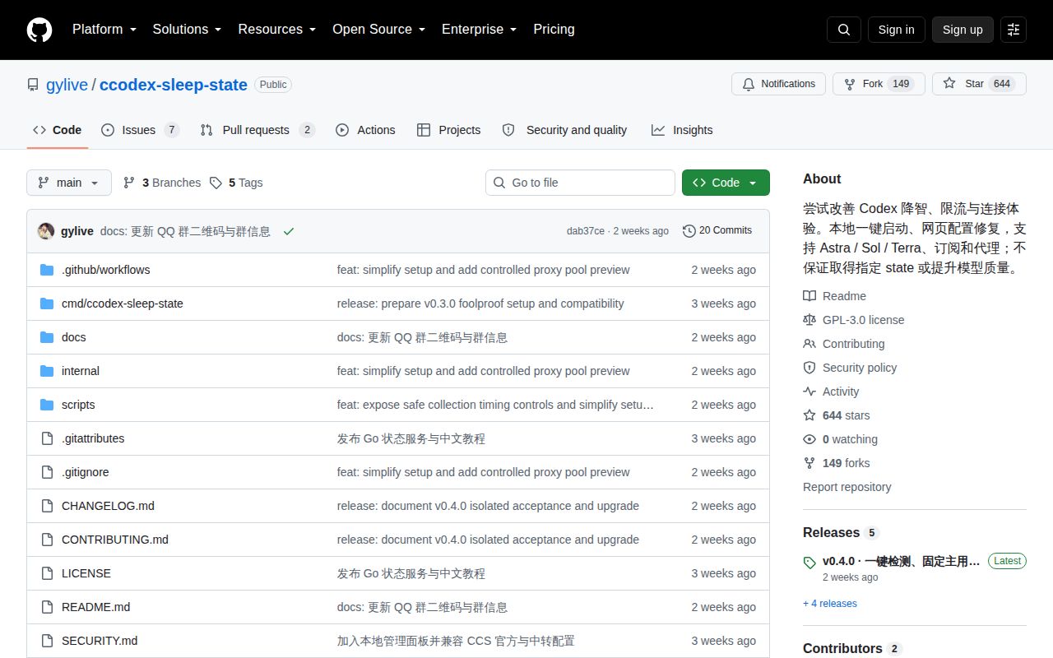Click the file icon beside LICENSE

47,573
